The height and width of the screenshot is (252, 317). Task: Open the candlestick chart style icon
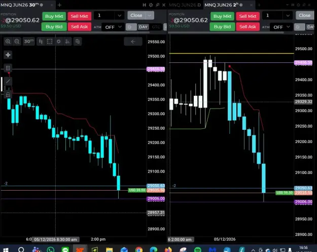(41, 42)
